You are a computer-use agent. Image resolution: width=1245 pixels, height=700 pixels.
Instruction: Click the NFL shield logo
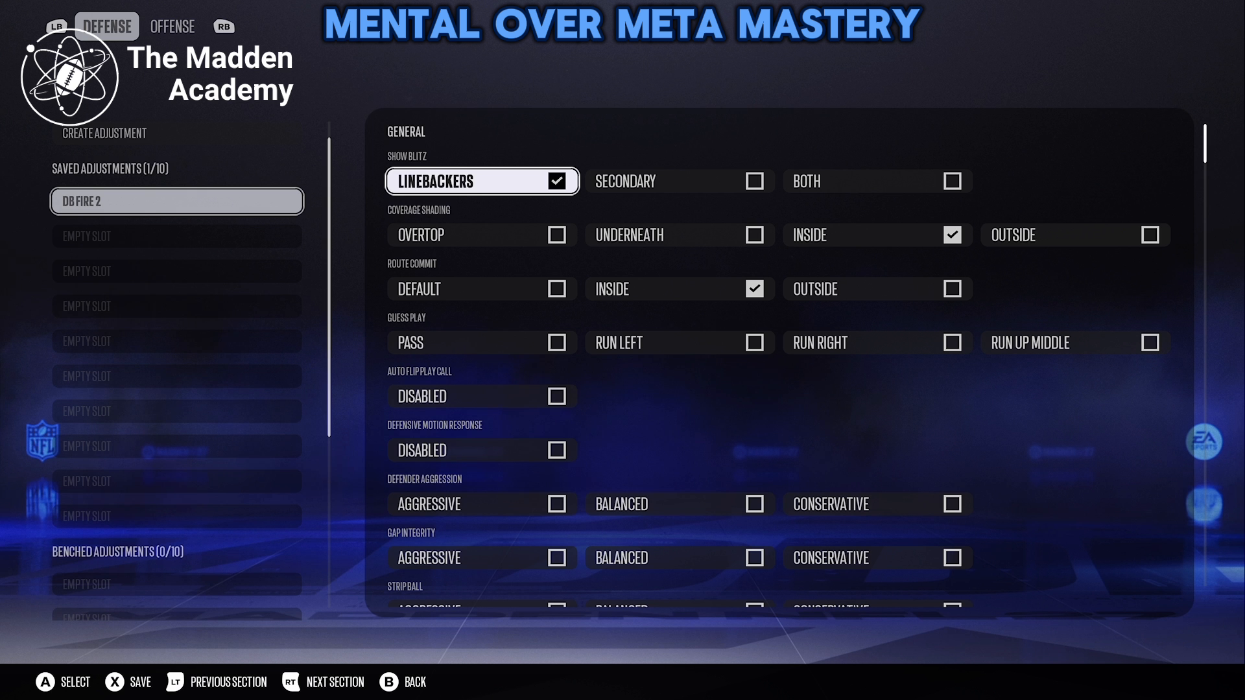(42, 441)
